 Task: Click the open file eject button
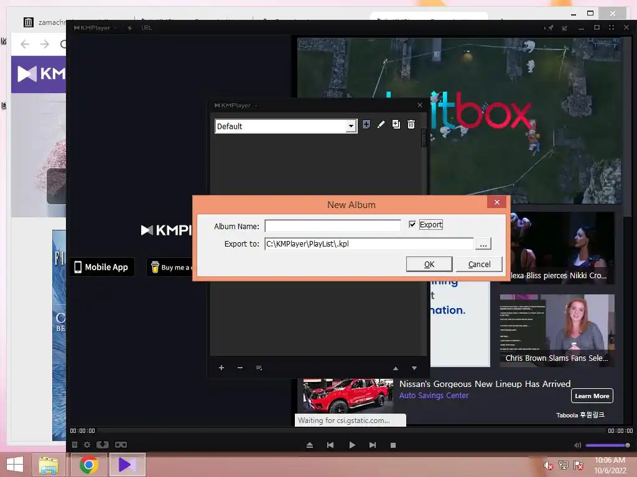310,445
